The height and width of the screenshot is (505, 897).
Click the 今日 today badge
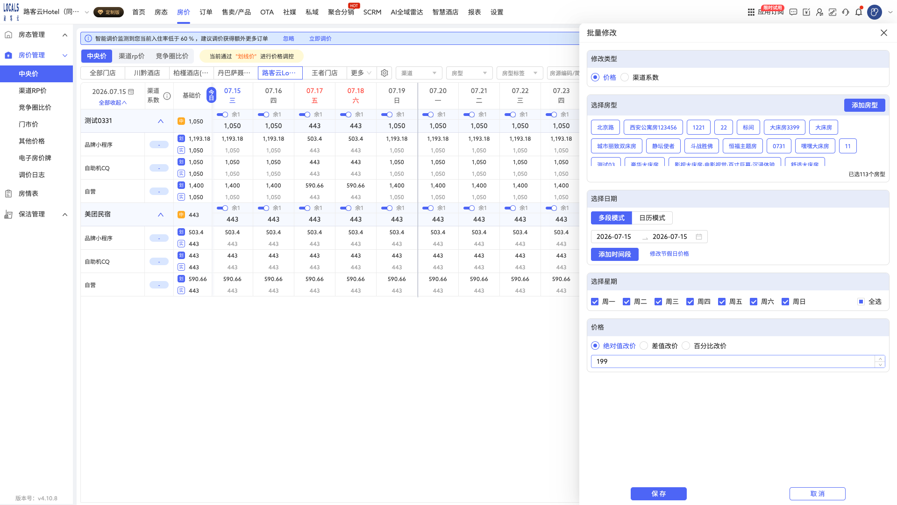[x=211, y=95]
